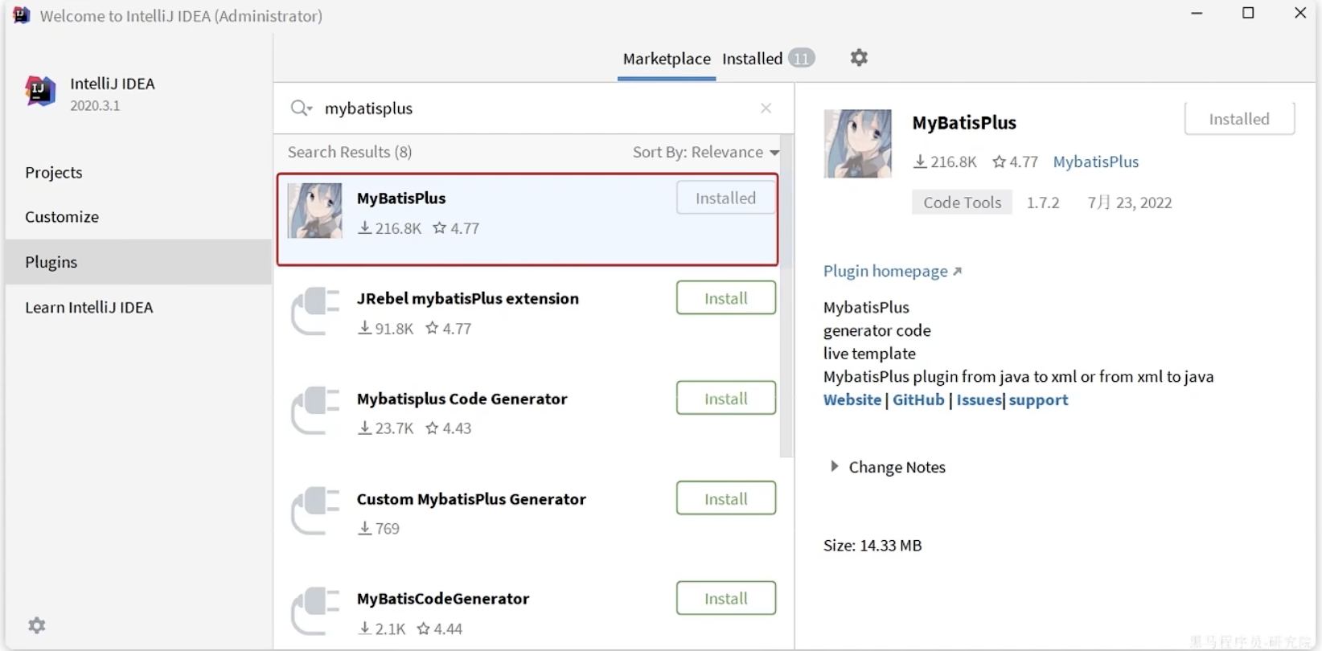Click 769 downloads in Custom Generator row
1322x651 pixels.
click(x=379, y=528)
